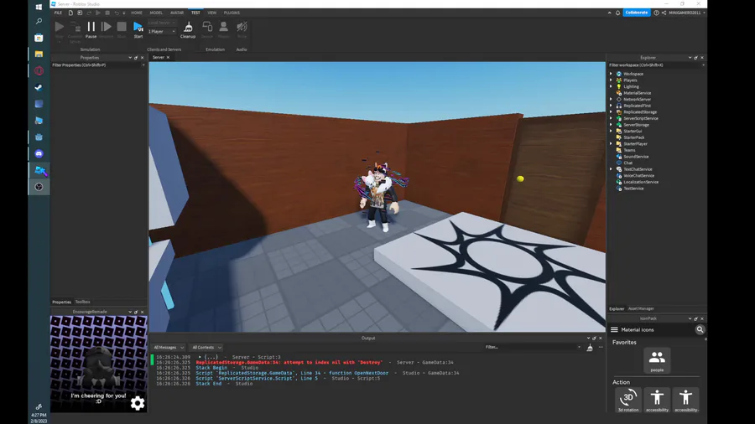Switch to the Toolbox panel tab
Screen dimensions: 755x424
pos(83,302)
